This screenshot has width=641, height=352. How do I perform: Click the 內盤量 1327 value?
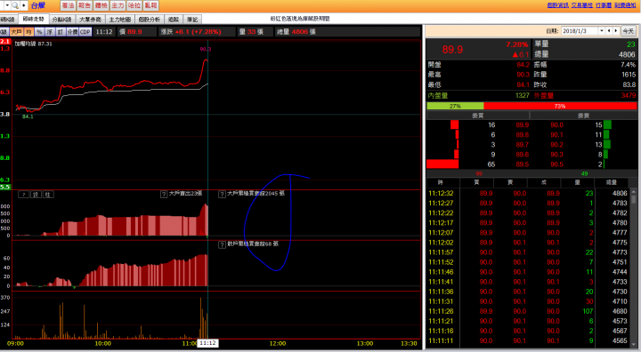pos(522,95)
